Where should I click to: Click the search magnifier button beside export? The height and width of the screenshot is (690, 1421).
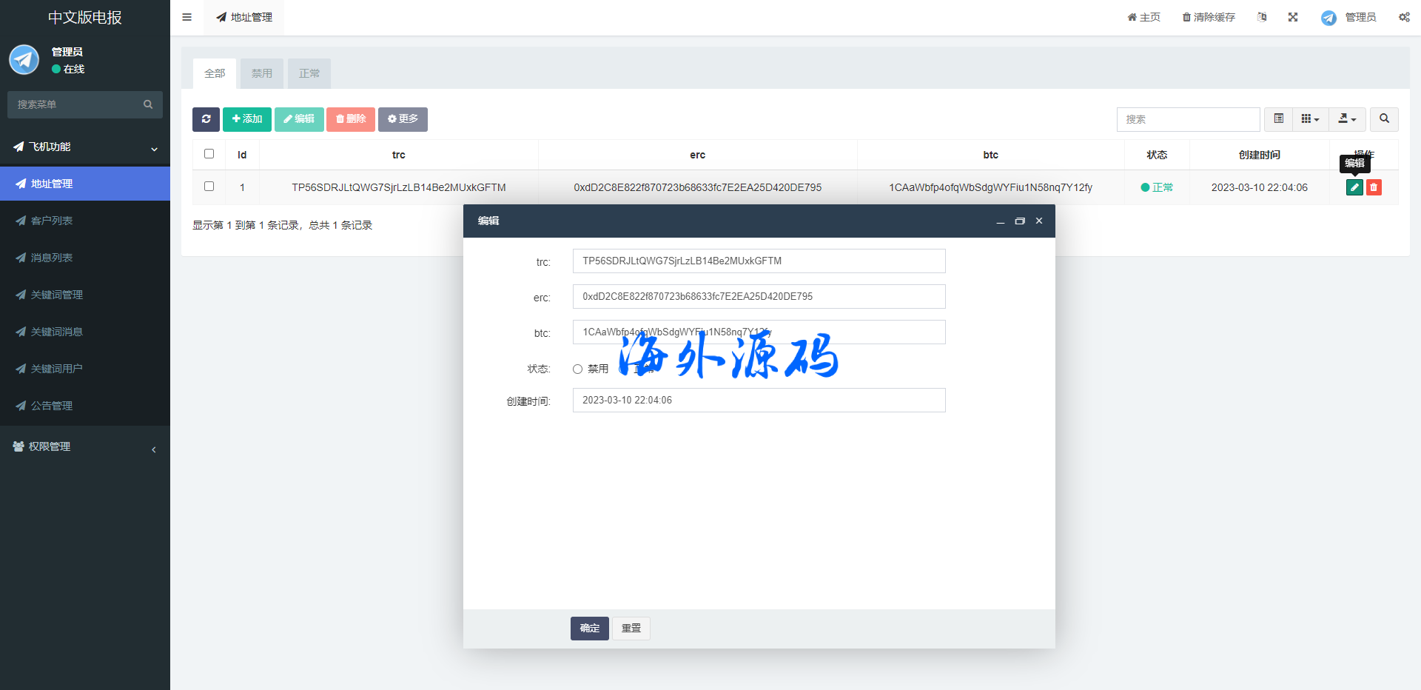click(1384, 119)
